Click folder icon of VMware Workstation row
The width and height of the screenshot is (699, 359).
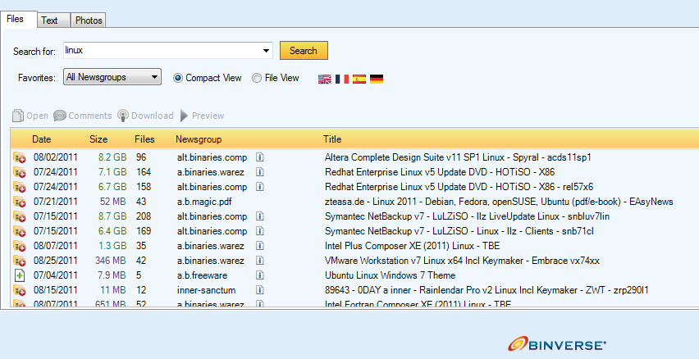(x=19, y=261)
